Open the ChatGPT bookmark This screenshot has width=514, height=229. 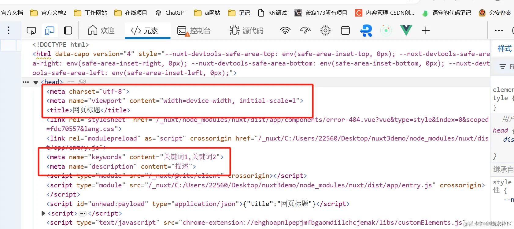[x=171, y=13]
